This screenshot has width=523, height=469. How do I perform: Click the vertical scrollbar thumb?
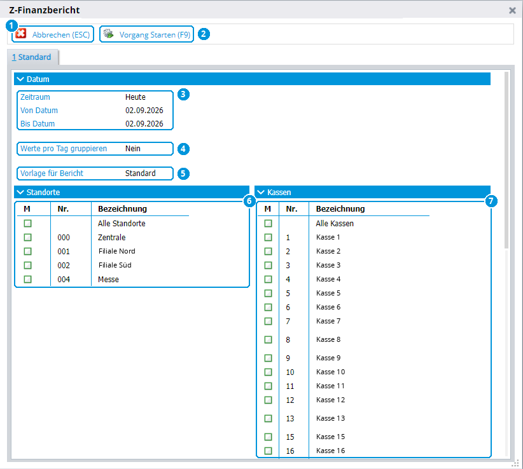pos(506,160)
